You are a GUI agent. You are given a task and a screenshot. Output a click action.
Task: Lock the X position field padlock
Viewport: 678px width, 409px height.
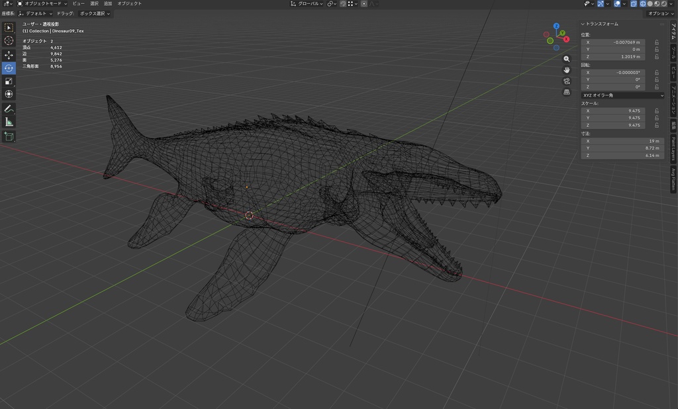click(656, 42)
